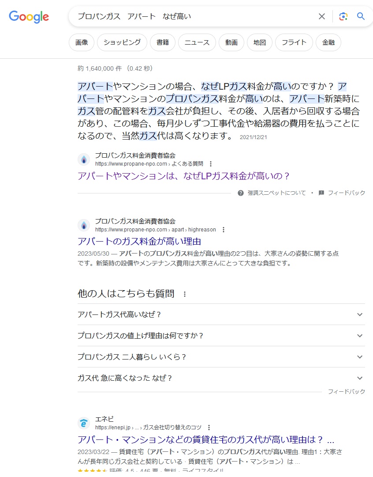This screenshot has width=373, height=477.
Task: Select the 書籍 filter tab
Action: pyautogui.click(x=163, y=42)
